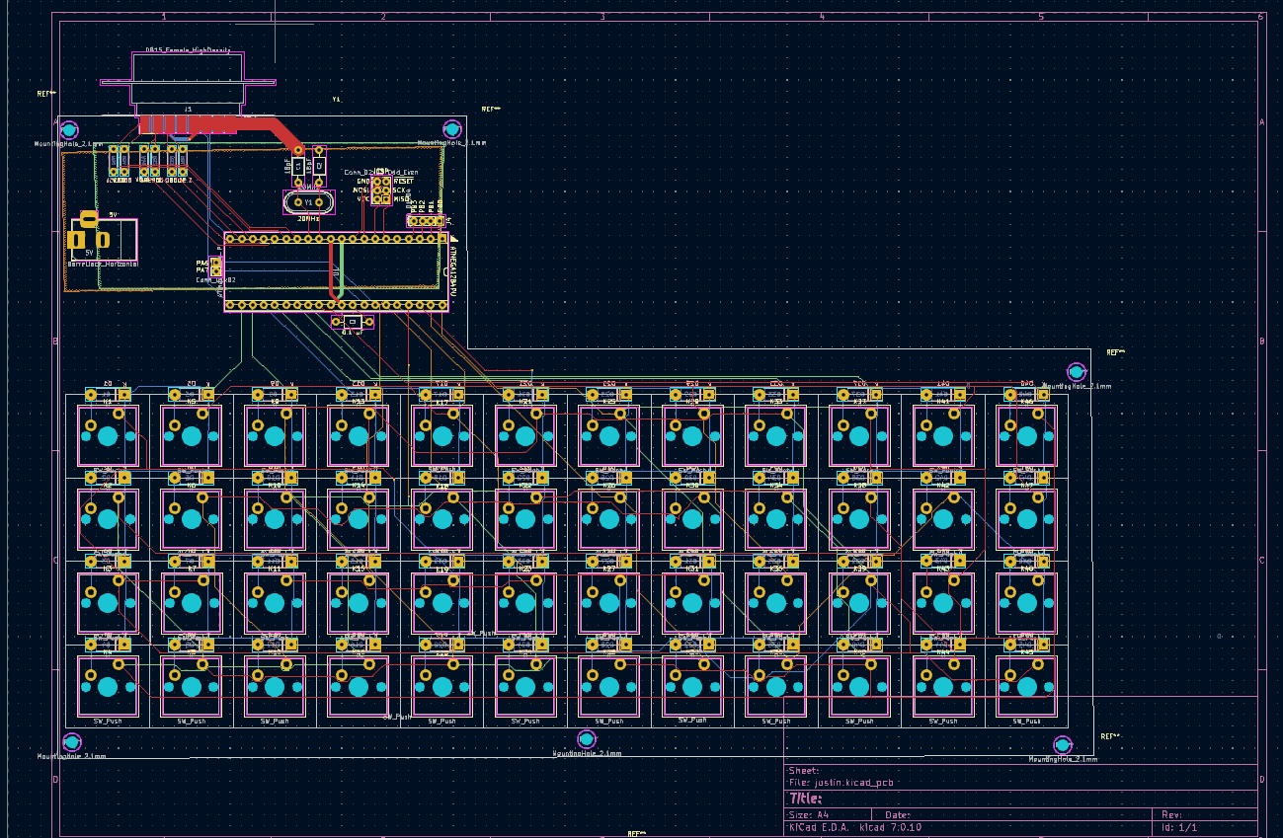This screenshot has height=838, width=1283.
Task: Click the 'Id: 1/1' sheet number text
Action: [1180, 827]
